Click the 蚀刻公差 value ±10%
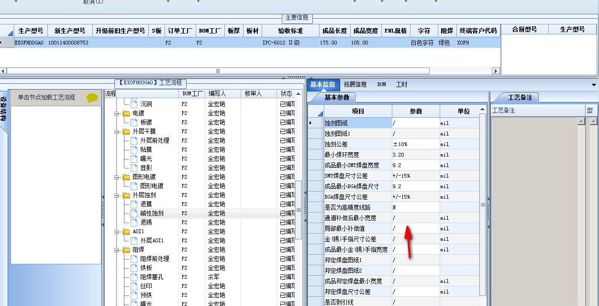Screen dimensions: 599x306 coord(416,144)
